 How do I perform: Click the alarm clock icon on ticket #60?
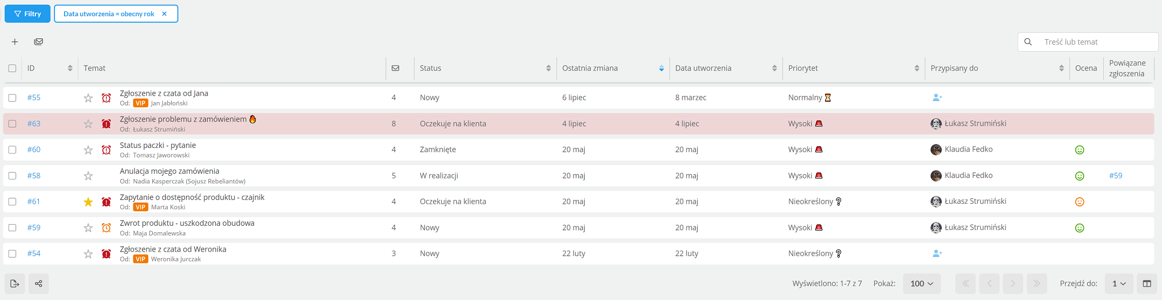[107, 150]
